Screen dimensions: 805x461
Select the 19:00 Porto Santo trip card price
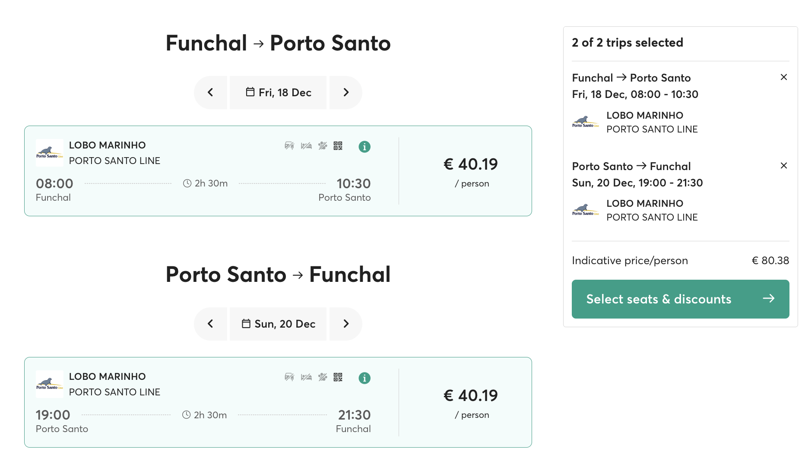coord(471,396)
